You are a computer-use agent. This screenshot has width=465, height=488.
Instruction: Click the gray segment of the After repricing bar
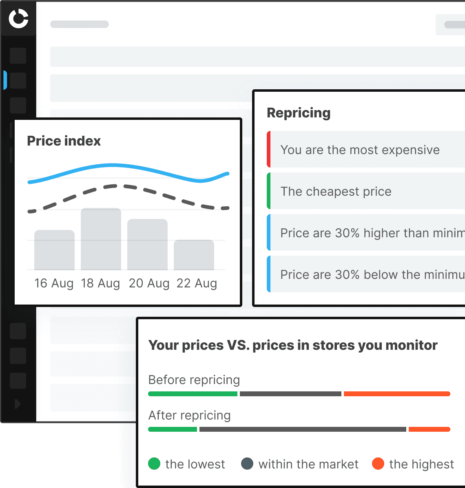[302, 429]
